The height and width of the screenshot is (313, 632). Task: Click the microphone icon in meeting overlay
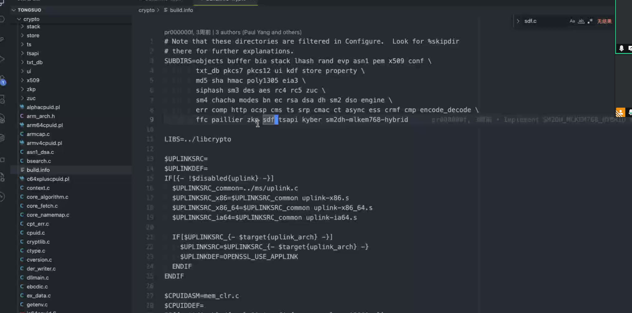click(x=621, y=48)
